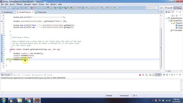Open the Run menu

47,4
